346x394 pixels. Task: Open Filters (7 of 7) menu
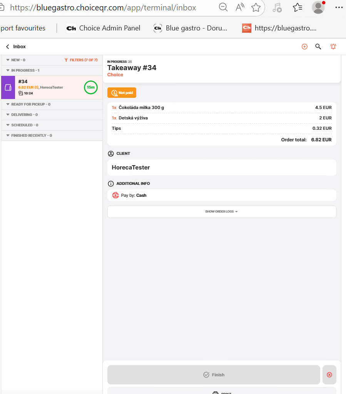pos(81,60)
